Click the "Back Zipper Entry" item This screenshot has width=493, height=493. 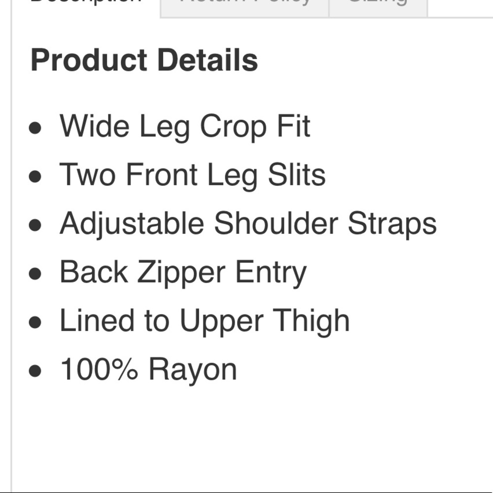[x=183, y=272]
